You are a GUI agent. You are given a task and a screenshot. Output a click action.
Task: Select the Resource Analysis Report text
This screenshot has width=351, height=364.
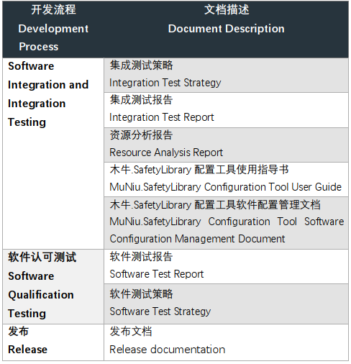(166, 153)
